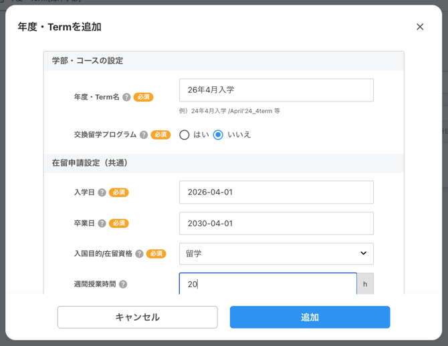Select はい for 交換留学プログラム

185,134
